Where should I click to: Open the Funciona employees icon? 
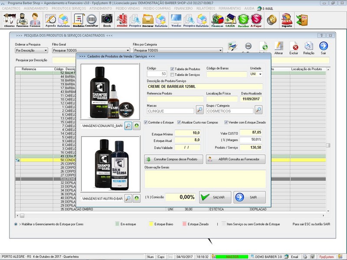point(23,20)
